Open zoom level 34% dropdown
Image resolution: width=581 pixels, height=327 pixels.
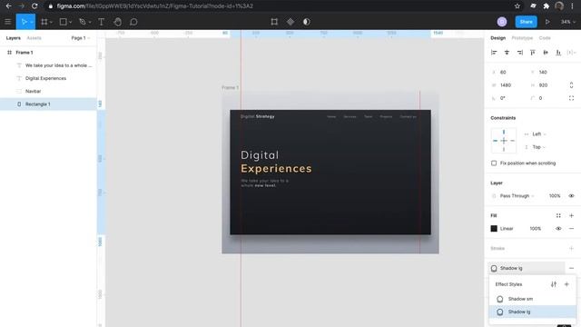tap(568, 22)
